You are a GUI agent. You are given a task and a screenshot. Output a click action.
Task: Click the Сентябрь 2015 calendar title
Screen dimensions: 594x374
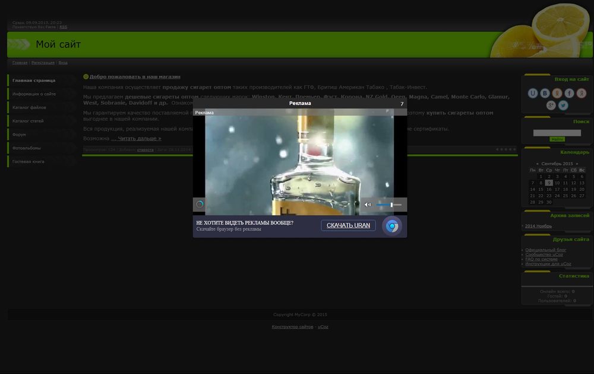coord(557,164)
